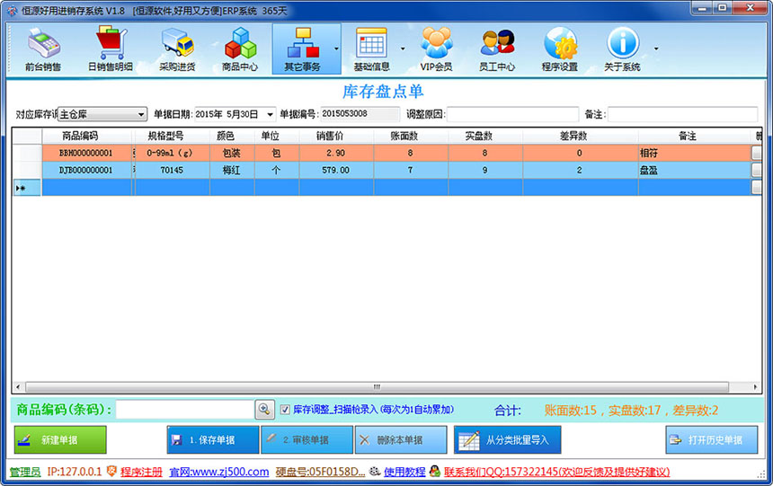Expand the 关于系统 dropdown arrow

coord(656,49)
